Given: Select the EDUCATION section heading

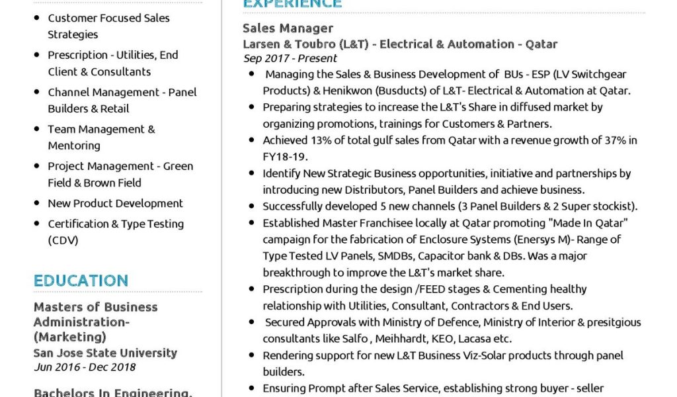Looking at the screenshot, I should (81, 281).
